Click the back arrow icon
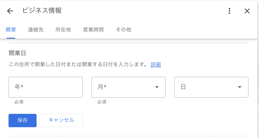Image resolution: width=259 pixels, height=138 pixels. (10, 11)
